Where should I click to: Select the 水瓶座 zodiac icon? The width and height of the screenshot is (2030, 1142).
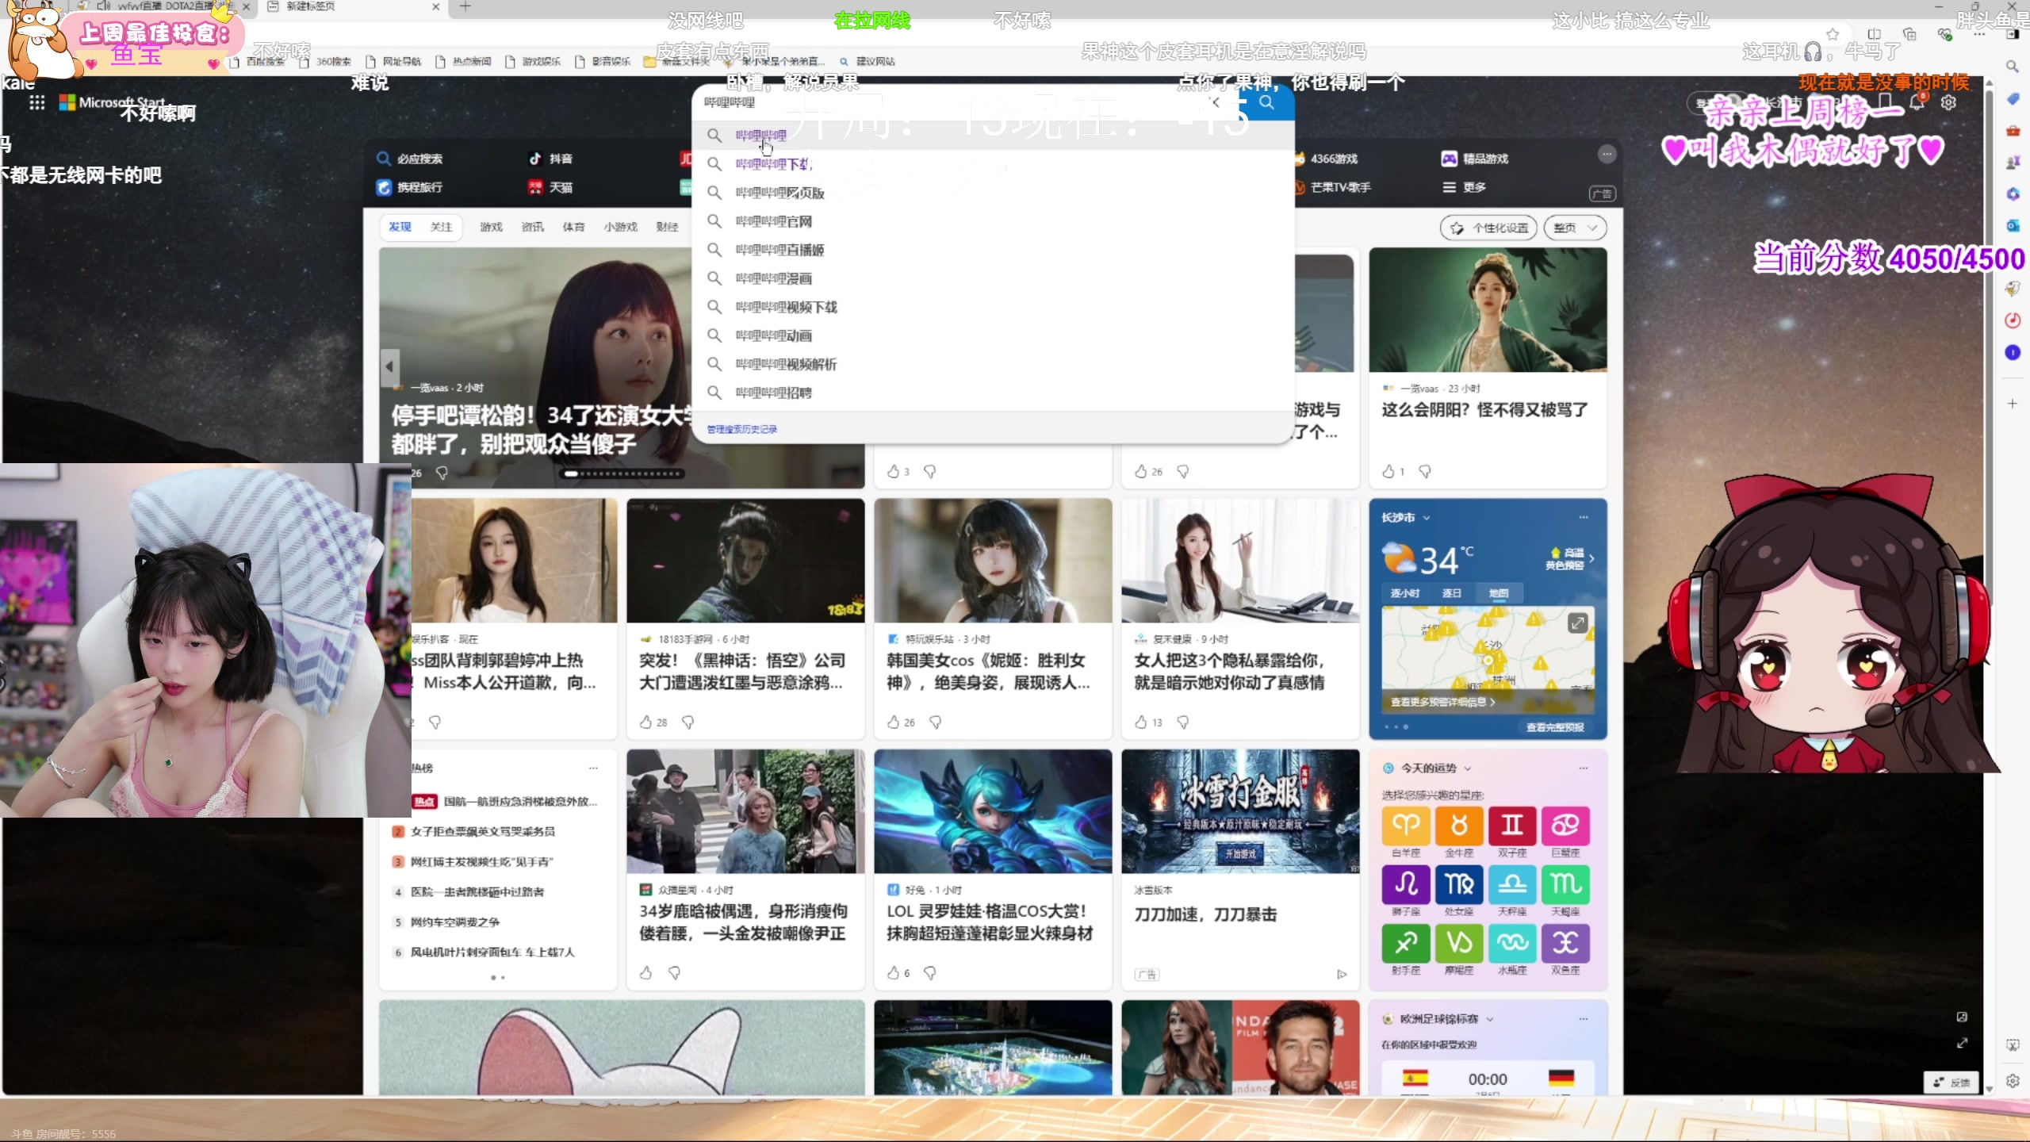point(1512,943)
